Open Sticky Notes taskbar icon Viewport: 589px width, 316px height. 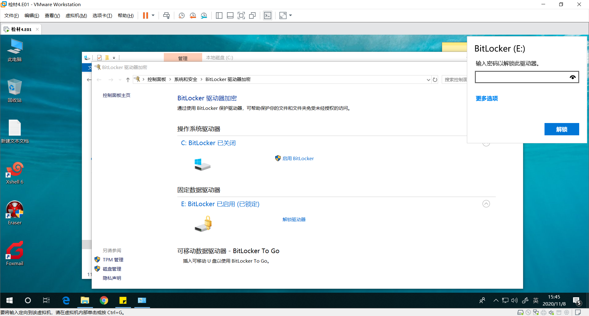(123, 301)
